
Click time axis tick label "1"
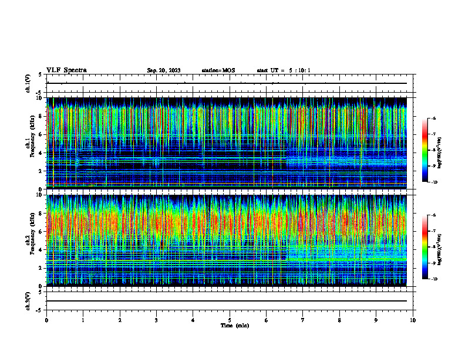(83, 320)
